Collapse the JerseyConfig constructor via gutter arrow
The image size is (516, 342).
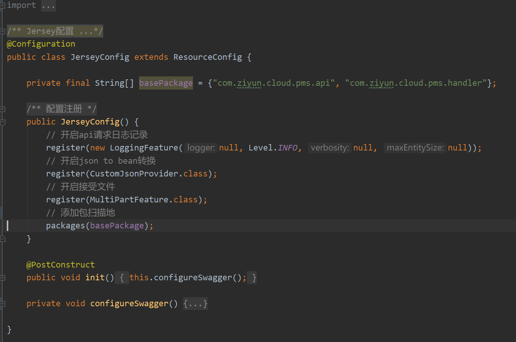2,122
